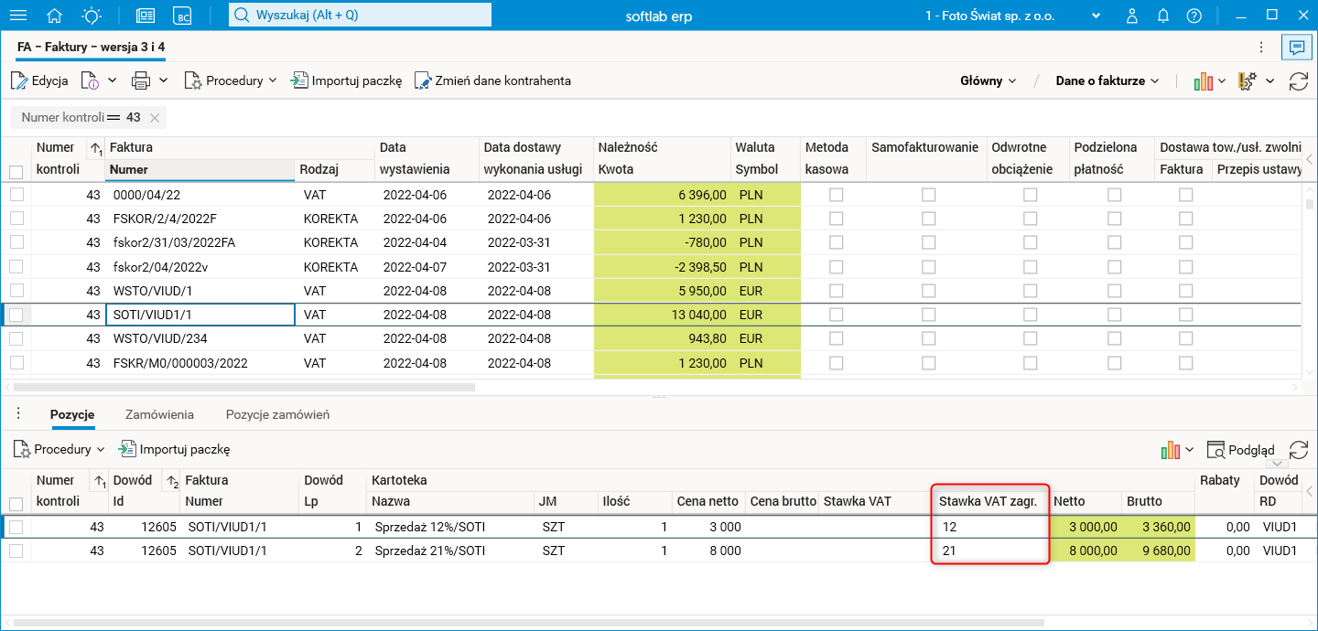Click the Importuj paczkę button in top toolbar

[346, 80]
